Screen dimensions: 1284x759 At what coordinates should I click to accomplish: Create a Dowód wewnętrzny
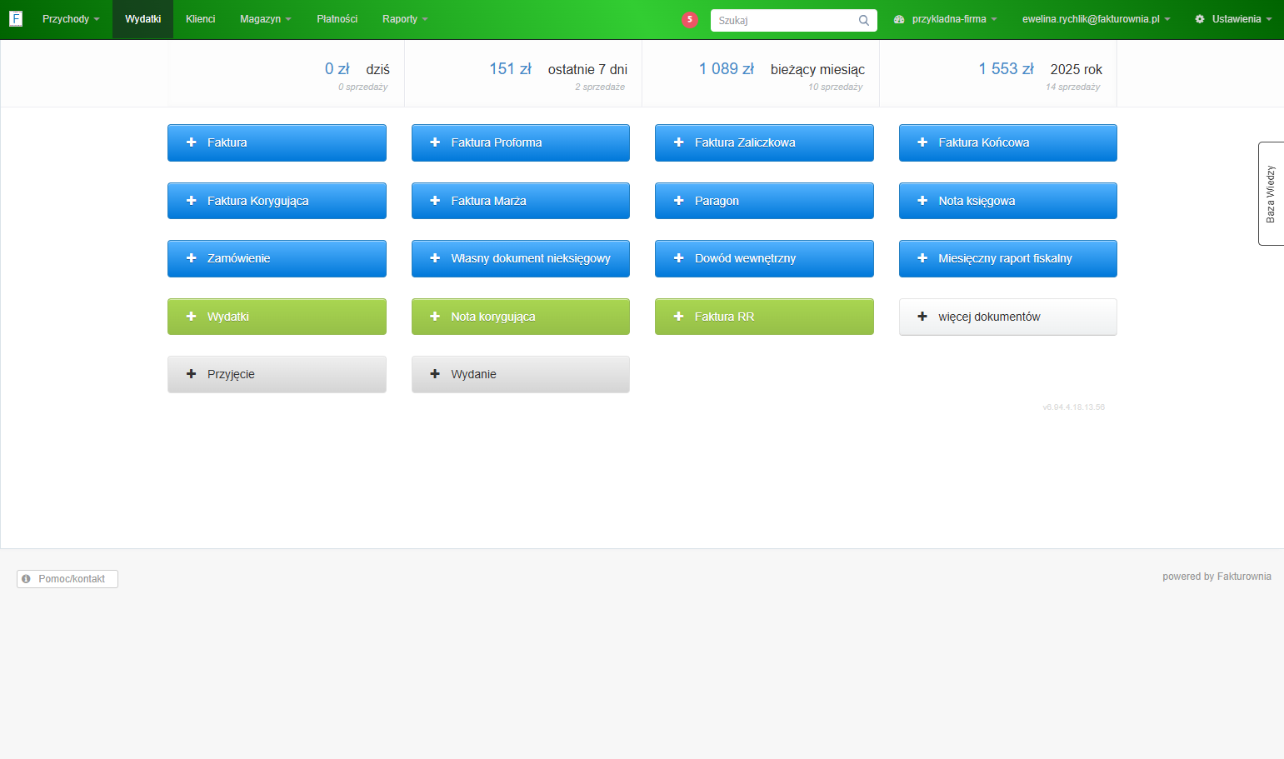[x=764, y=258]
